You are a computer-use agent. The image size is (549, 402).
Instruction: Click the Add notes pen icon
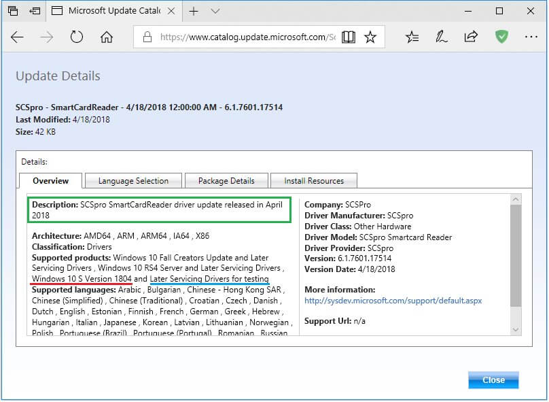click(x=442, y=37)
